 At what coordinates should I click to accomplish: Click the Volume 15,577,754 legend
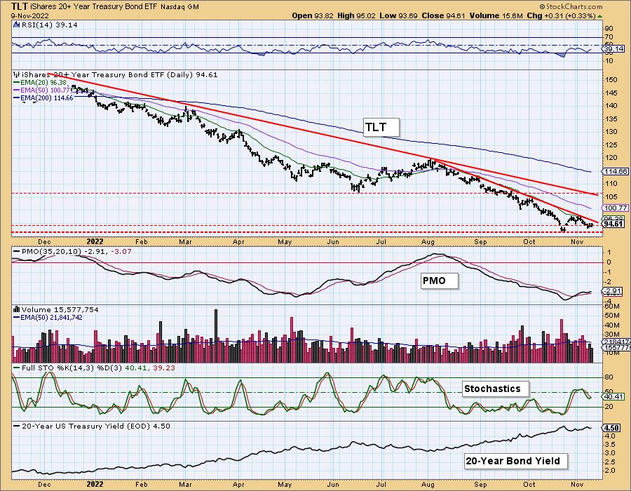[x=56, y=310]
